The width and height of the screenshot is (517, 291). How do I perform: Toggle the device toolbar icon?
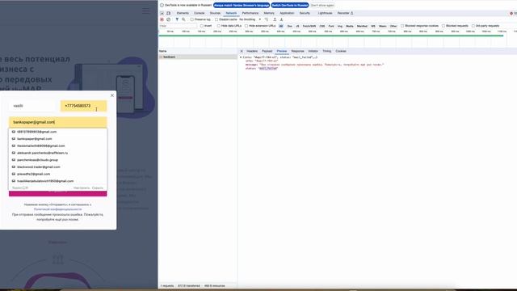169,13
